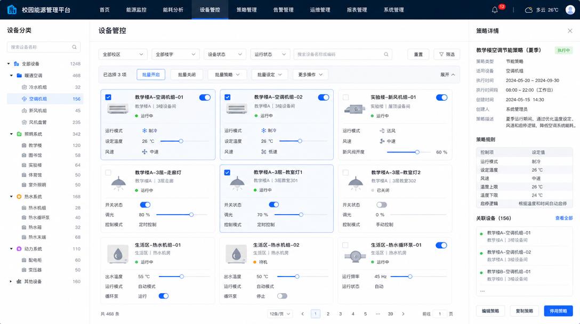The height and width of the screenshot is (324, 580).
Task: Click the 批量关闭 button
Action: (x=187, y=75)
